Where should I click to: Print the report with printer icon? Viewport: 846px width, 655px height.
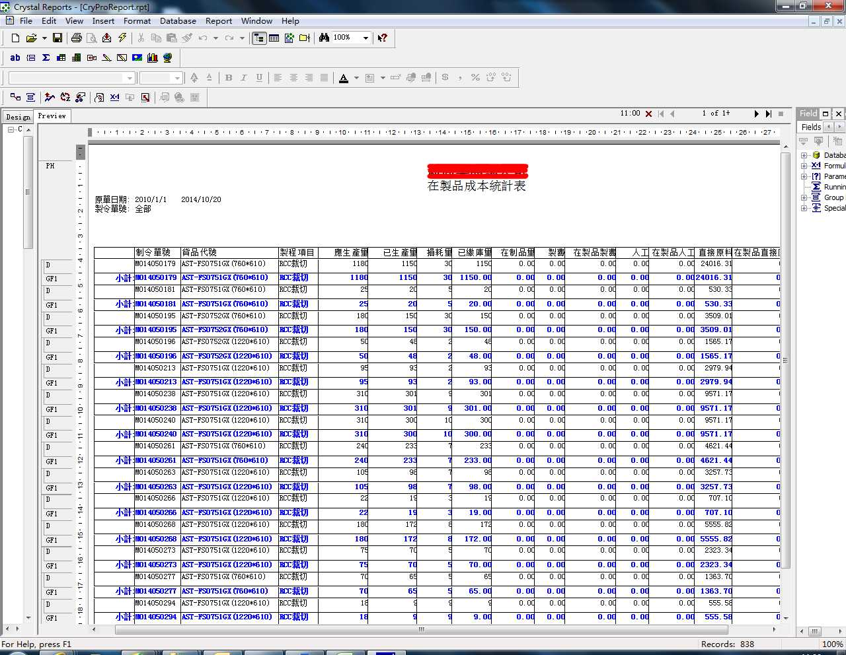coord(76,38)
